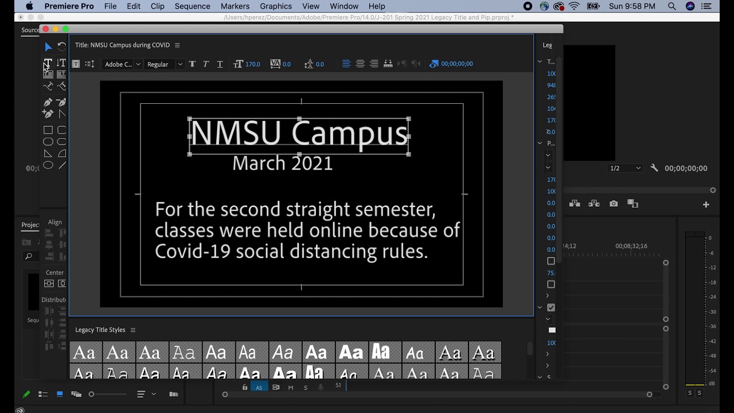Toggle Underline text formatting
Image resolution: width=734 pixels, height=413 pixels.
coord(220,64)
